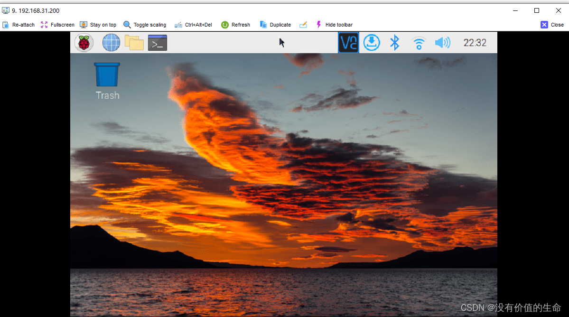Click the Close session button in the toolbar
The width and height of the screenshot is (569, 317).
coord(552,25)
